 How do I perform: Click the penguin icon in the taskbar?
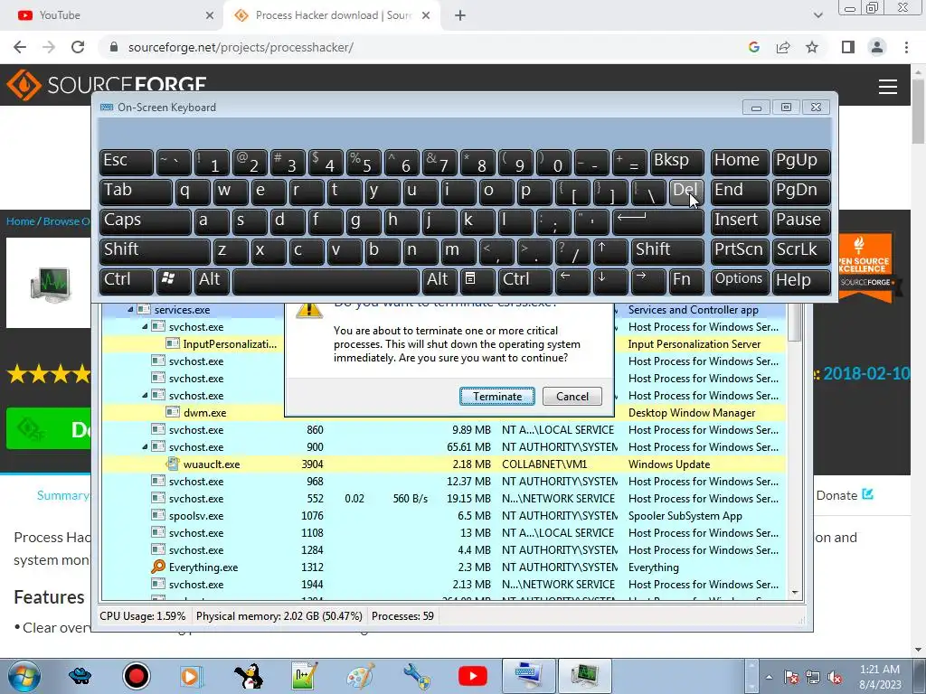coord(249,676)
